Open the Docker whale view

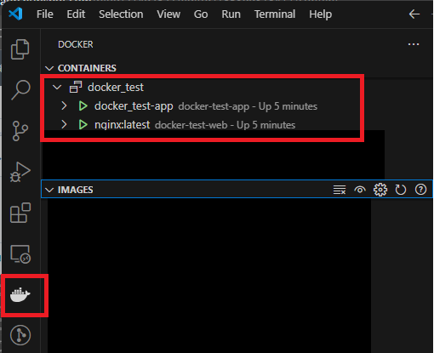(x=20, y=295)
